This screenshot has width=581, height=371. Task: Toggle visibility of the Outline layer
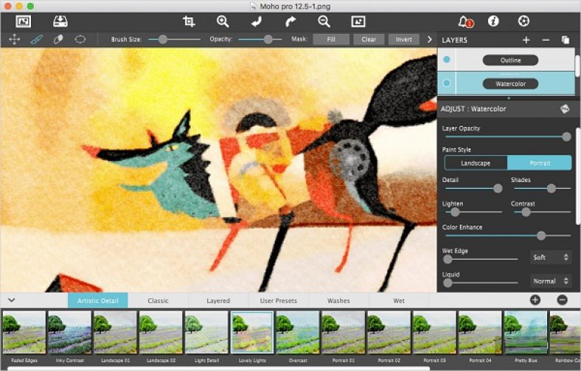pyautogui.click(x=447, y=59)
